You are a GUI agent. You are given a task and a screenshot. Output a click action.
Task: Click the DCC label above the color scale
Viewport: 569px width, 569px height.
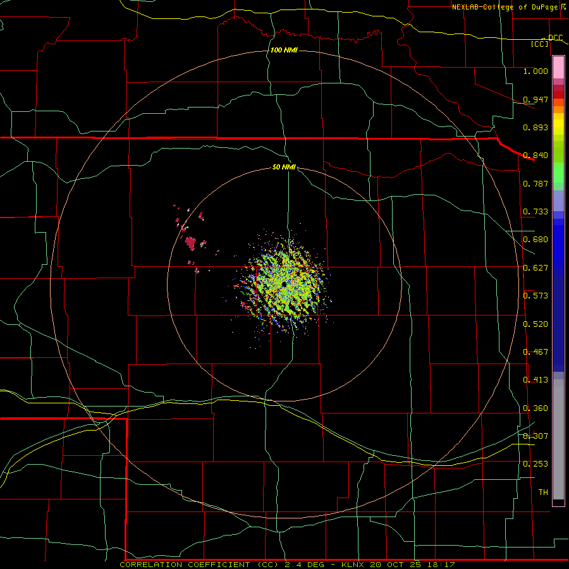tap(555, 38)
